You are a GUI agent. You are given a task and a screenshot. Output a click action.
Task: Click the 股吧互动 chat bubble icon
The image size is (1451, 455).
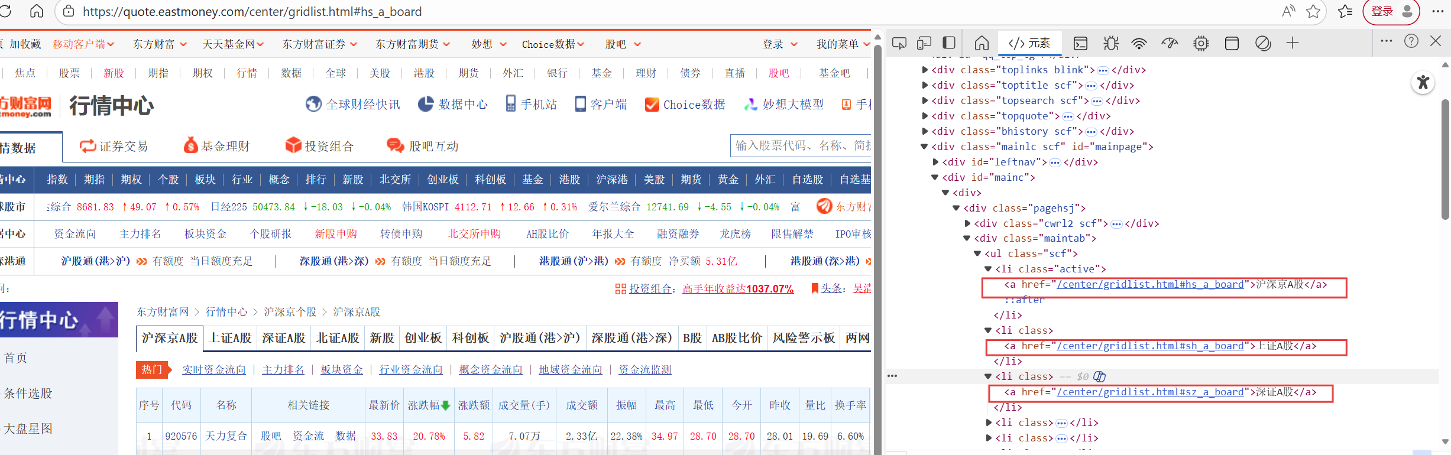[x=395, y=145]
